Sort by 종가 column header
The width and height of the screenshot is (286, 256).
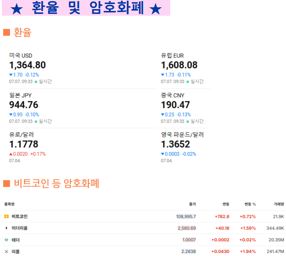click(x=192, y=204)
